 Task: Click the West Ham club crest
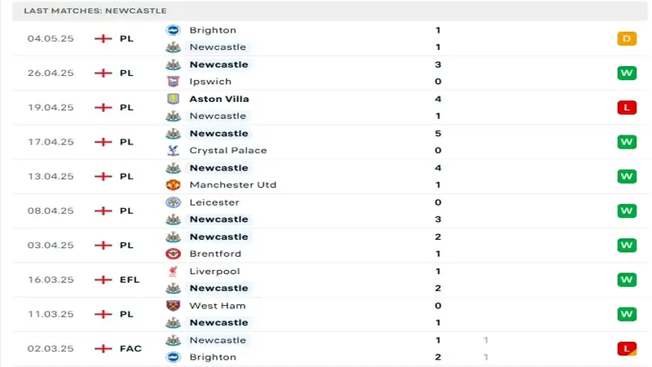pos(173,306)
